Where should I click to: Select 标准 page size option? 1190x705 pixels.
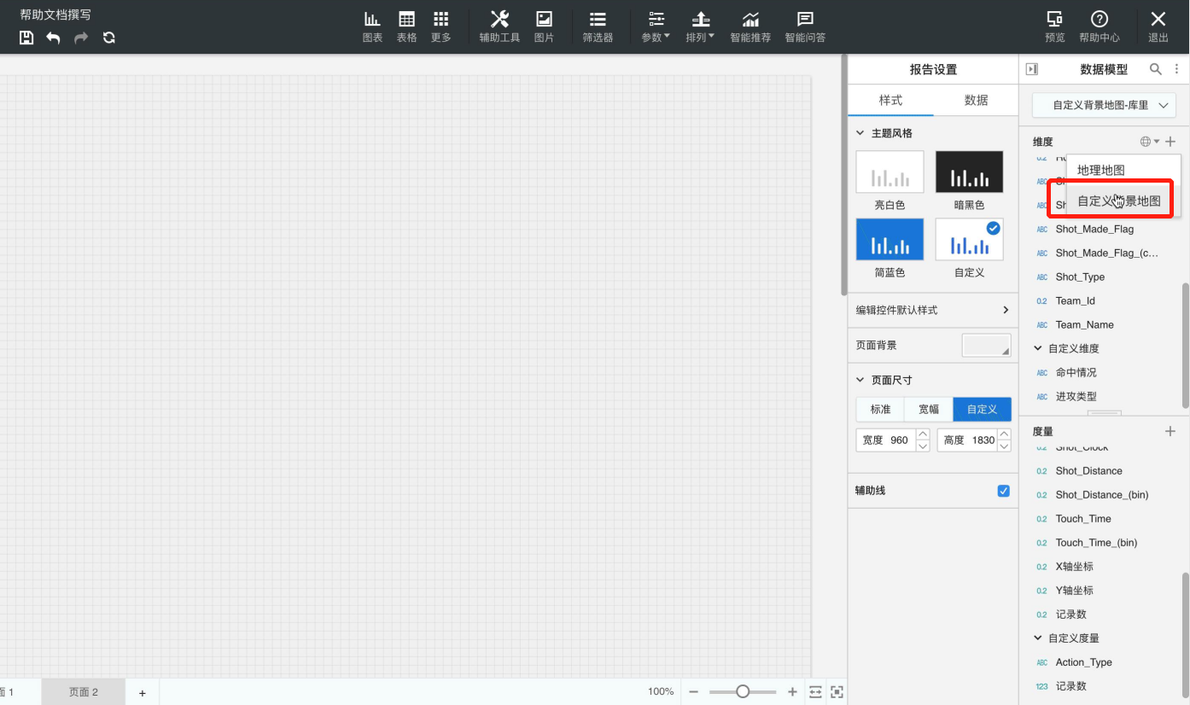pos(880,409)
